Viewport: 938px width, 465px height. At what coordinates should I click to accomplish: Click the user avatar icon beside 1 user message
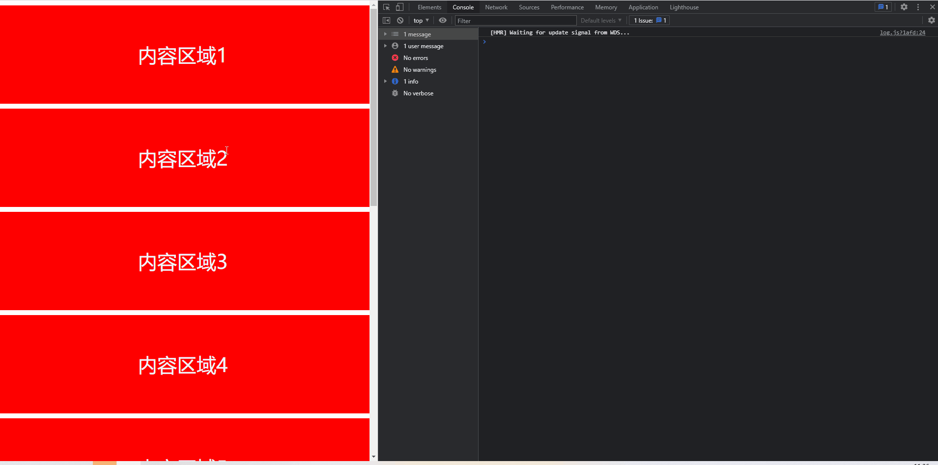point(395,46)
